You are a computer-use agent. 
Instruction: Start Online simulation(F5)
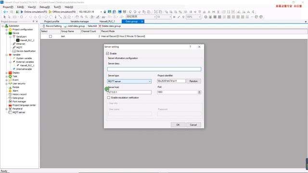(34, 12)
